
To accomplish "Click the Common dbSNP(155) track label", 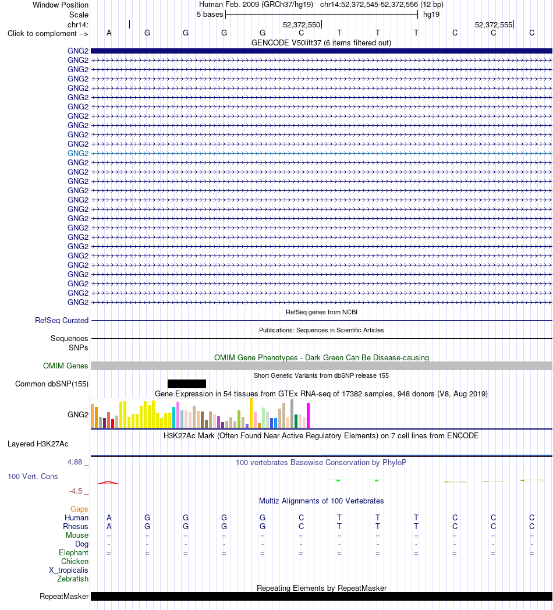I will coord(52,384).
